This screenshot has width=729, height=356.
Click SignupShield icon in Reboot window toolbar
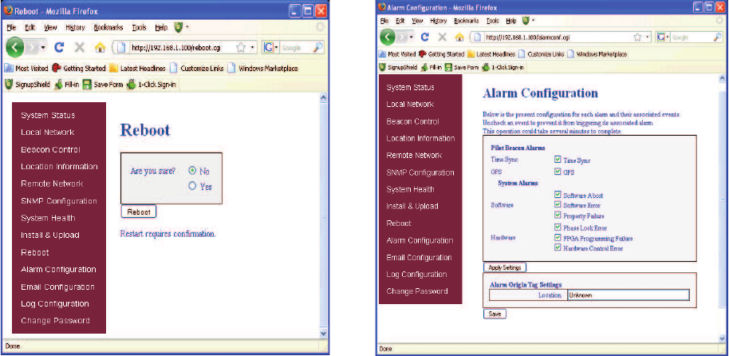[8, 85]
